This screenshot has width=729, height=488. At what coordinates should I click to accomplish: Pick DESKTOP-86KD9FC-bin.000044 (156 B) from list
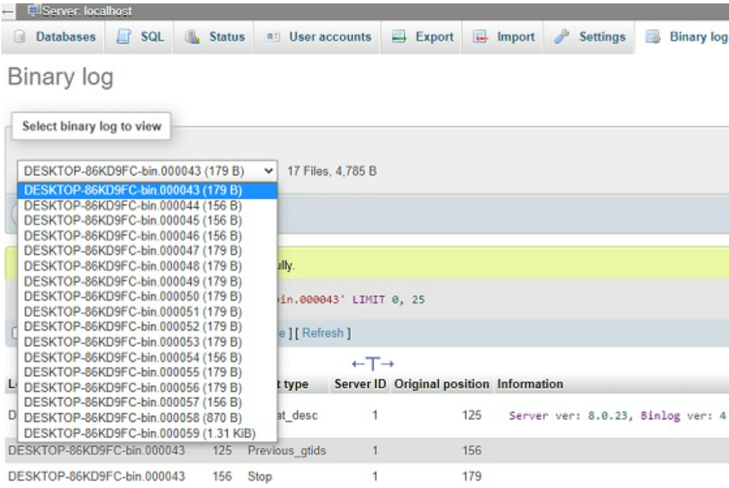click(x=133, y=205)
